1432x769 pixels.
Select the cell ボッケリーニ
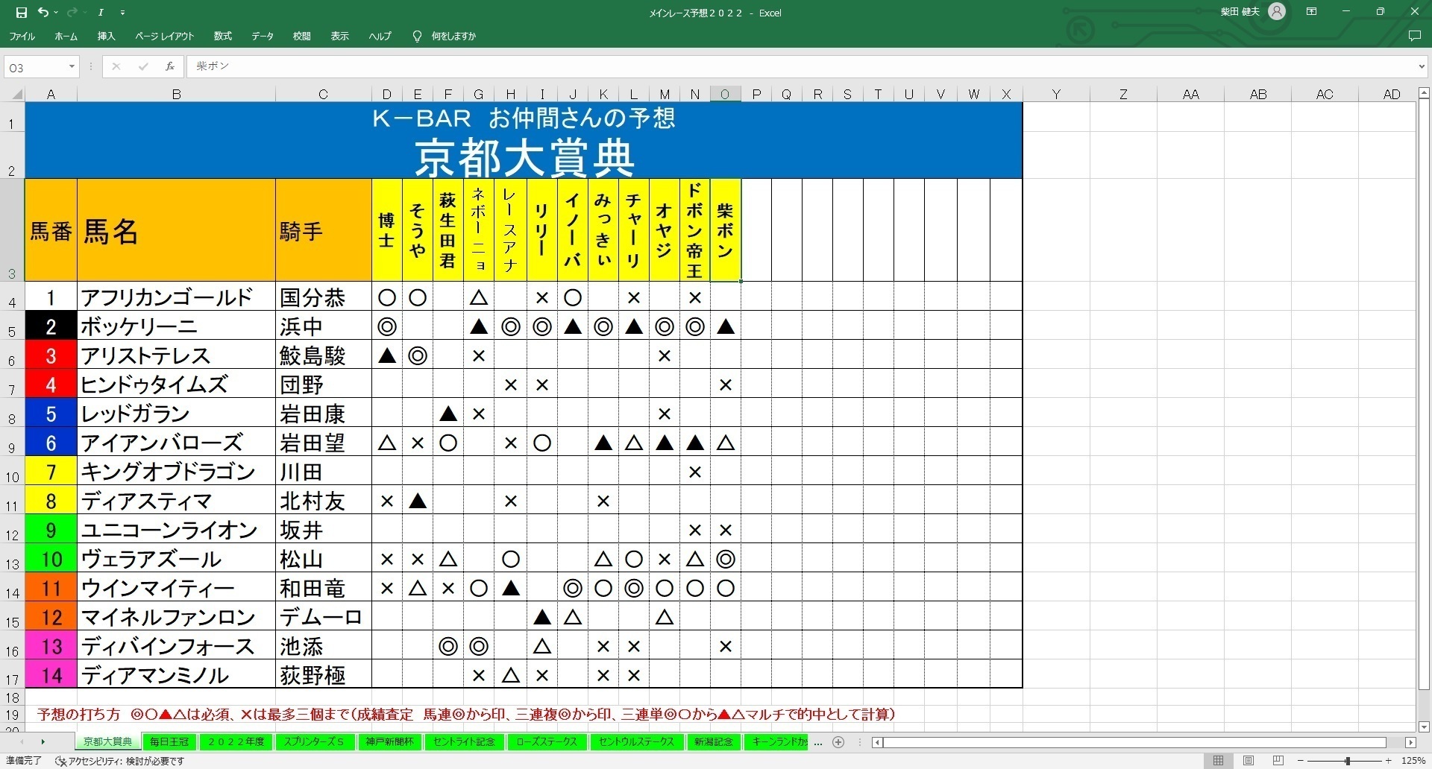point(176,326)
